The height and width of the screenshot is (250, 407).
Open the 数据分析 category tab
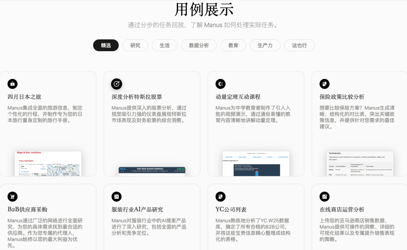(199, 45)
